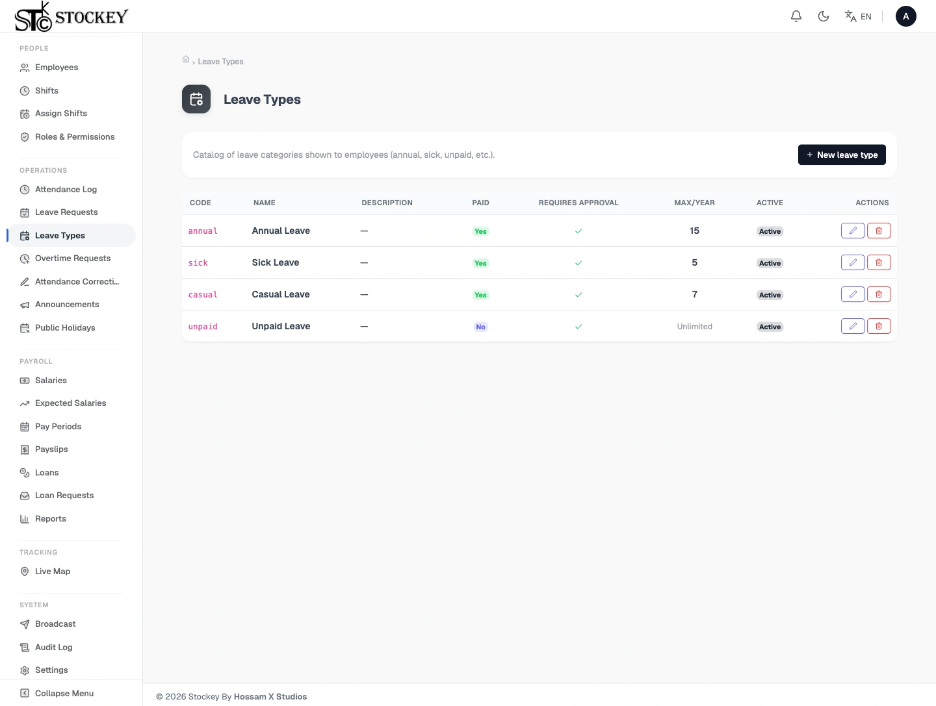
Task: Edit the Casual Leave entry
Action: click(x=853, y=294)
